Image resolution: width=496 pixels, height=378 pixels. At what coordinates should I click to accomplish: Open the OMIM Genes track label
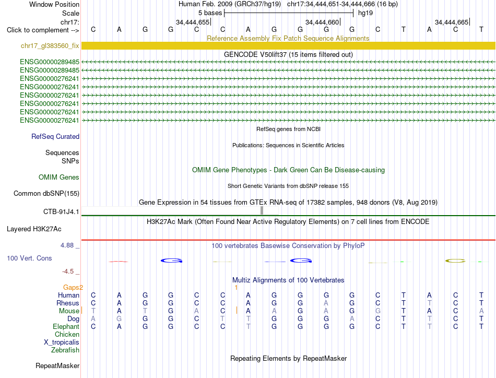[58, 177]
